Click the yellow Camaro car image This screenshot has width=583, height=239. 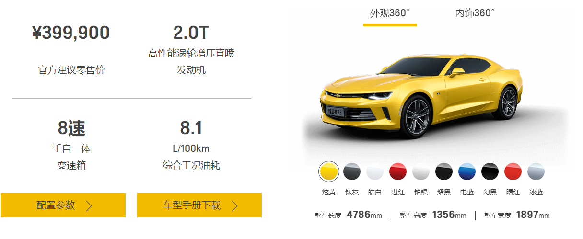[421, 94]
